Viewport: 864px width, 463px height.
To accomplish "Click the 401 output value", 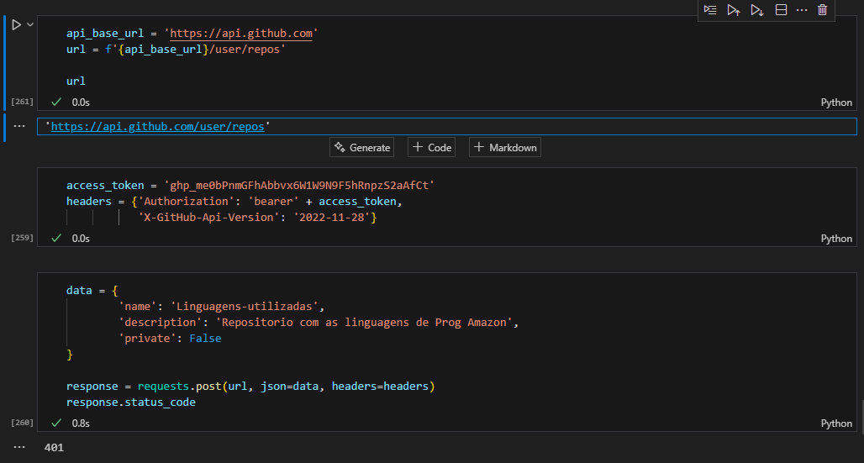I will 54,448.
